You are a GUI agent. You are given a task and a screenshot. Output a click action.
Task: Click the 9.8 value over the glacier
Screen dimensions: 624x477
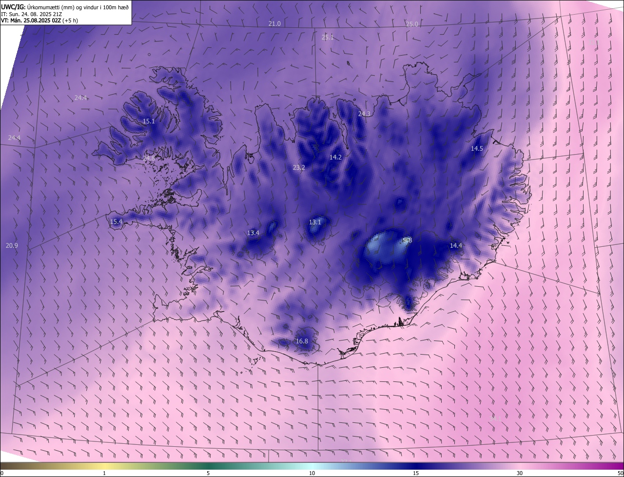(408, 240)
